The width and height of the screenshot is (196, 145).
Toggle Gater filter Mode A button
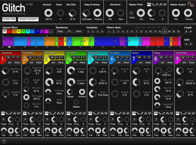135,119
